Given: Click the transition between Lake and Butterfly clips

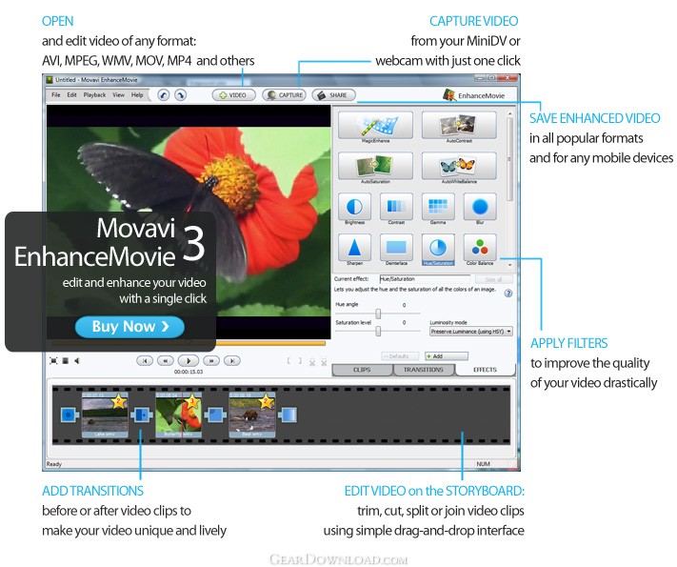Looking at the screenshot, I should tap(142, 415).
